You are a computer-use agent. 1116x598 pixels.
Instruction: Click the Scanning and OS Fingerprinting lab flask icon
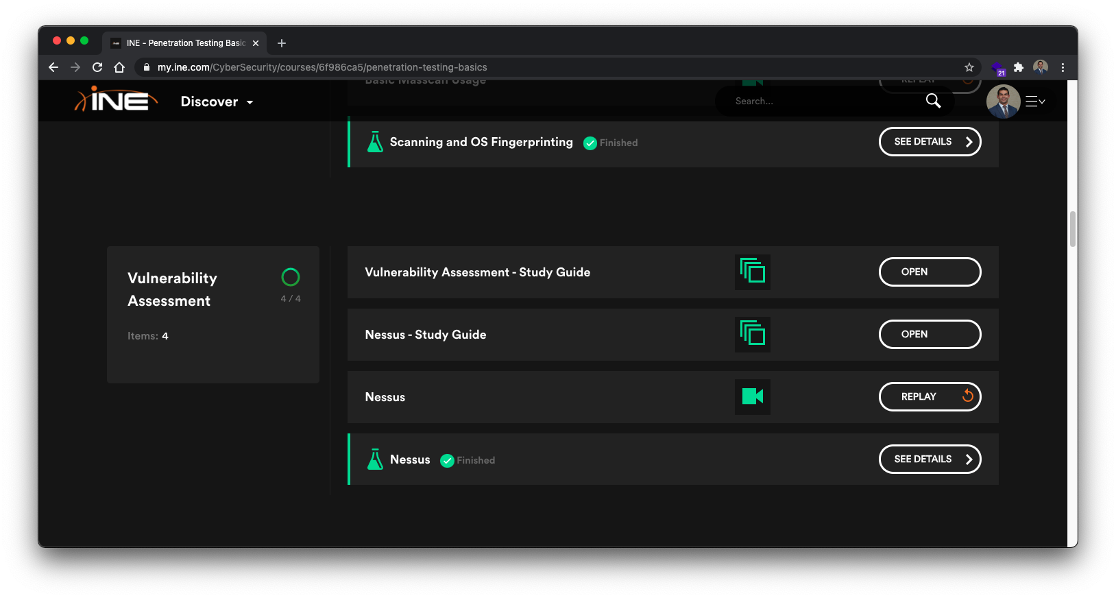tap(375, 142)
